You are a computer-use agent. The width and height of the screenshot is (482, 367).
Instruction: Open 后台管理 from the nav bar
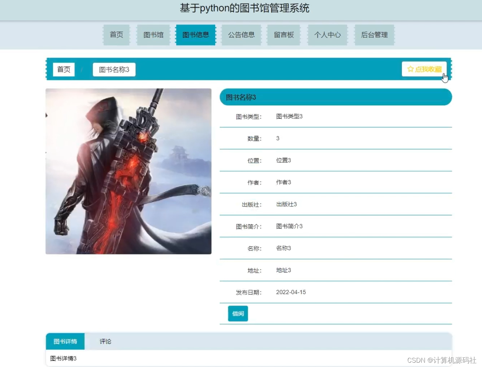(374, 35)
